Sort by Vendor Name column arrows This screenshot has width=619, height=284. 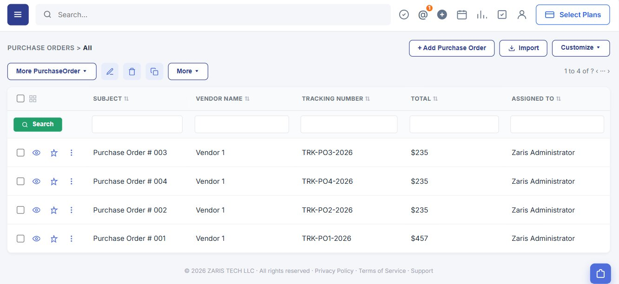pyautogui.click(x=247, y=99)
